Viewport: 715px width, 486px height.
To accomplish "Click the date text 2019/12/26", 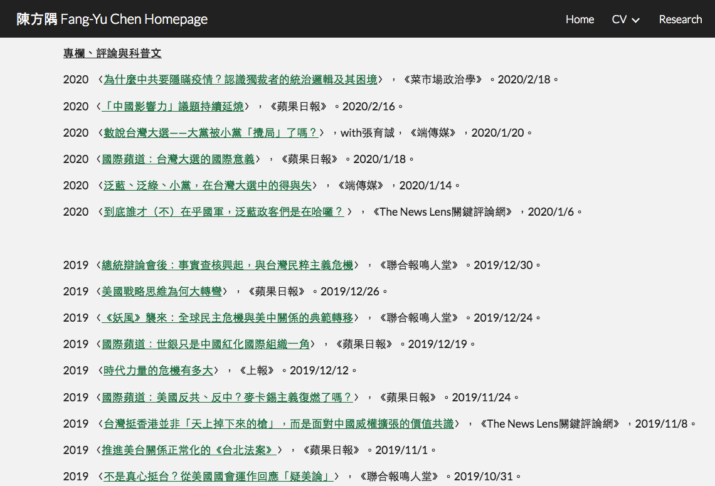I will pos(350,292).
